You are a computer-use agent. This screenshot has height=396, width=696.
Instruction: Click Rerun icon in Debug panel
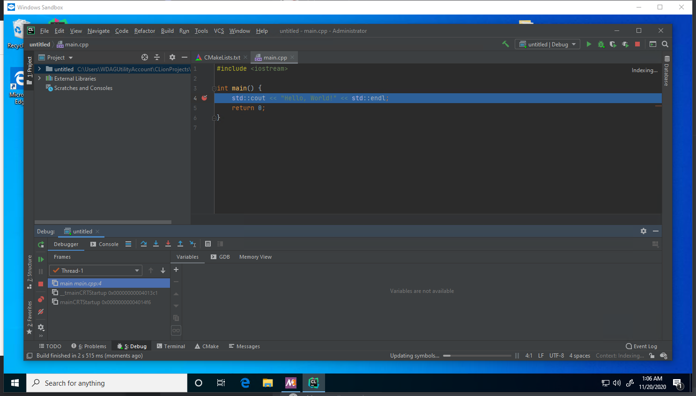41,244
